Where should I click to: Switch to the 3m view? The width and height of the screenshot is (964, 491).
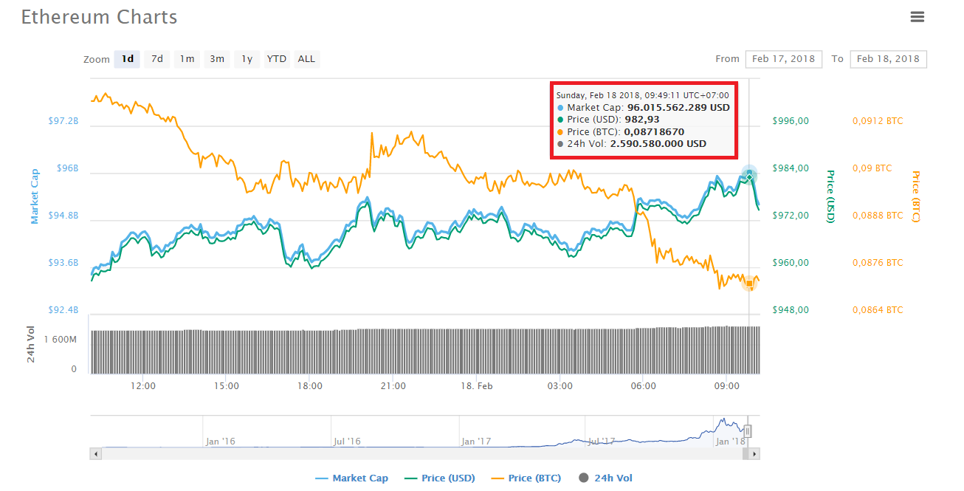click(x=217, y=59)
